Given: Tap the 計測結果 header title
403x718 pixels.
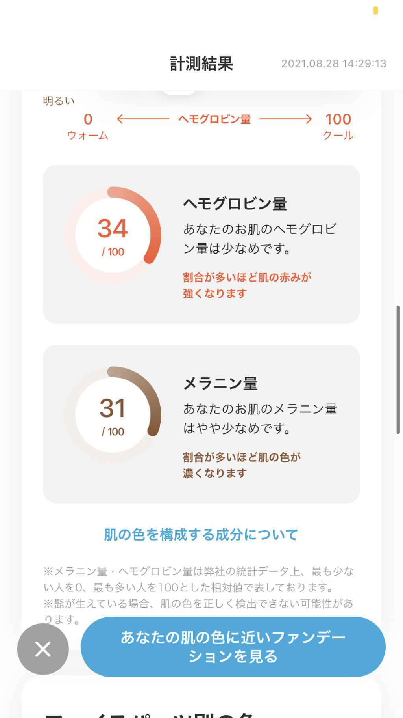Looking at the screenshot, I should point(201,63).
